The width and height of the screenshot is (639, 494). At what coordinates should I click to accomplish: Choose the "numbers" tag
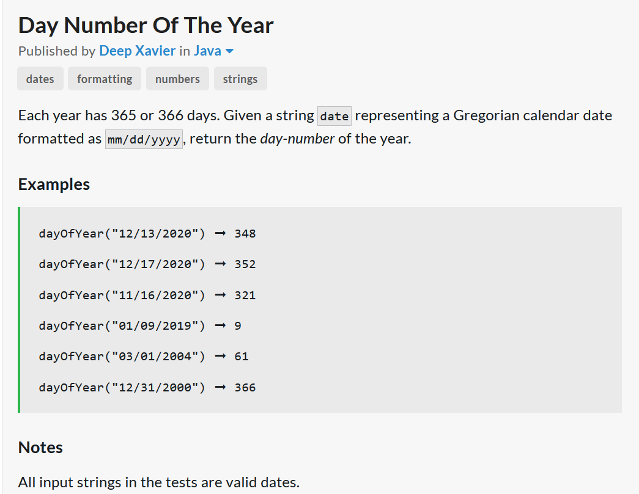tap(177, 79)
